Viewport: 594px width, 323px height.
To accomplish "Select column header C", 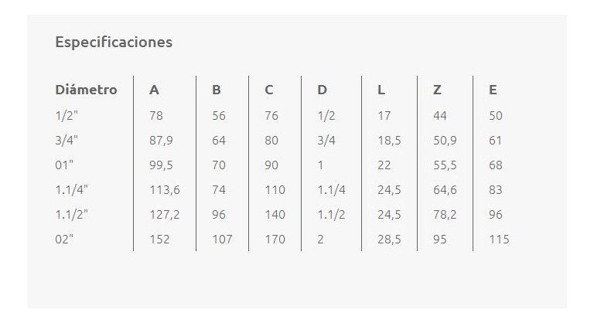I will pyautogui.click(x=269, y=90).
